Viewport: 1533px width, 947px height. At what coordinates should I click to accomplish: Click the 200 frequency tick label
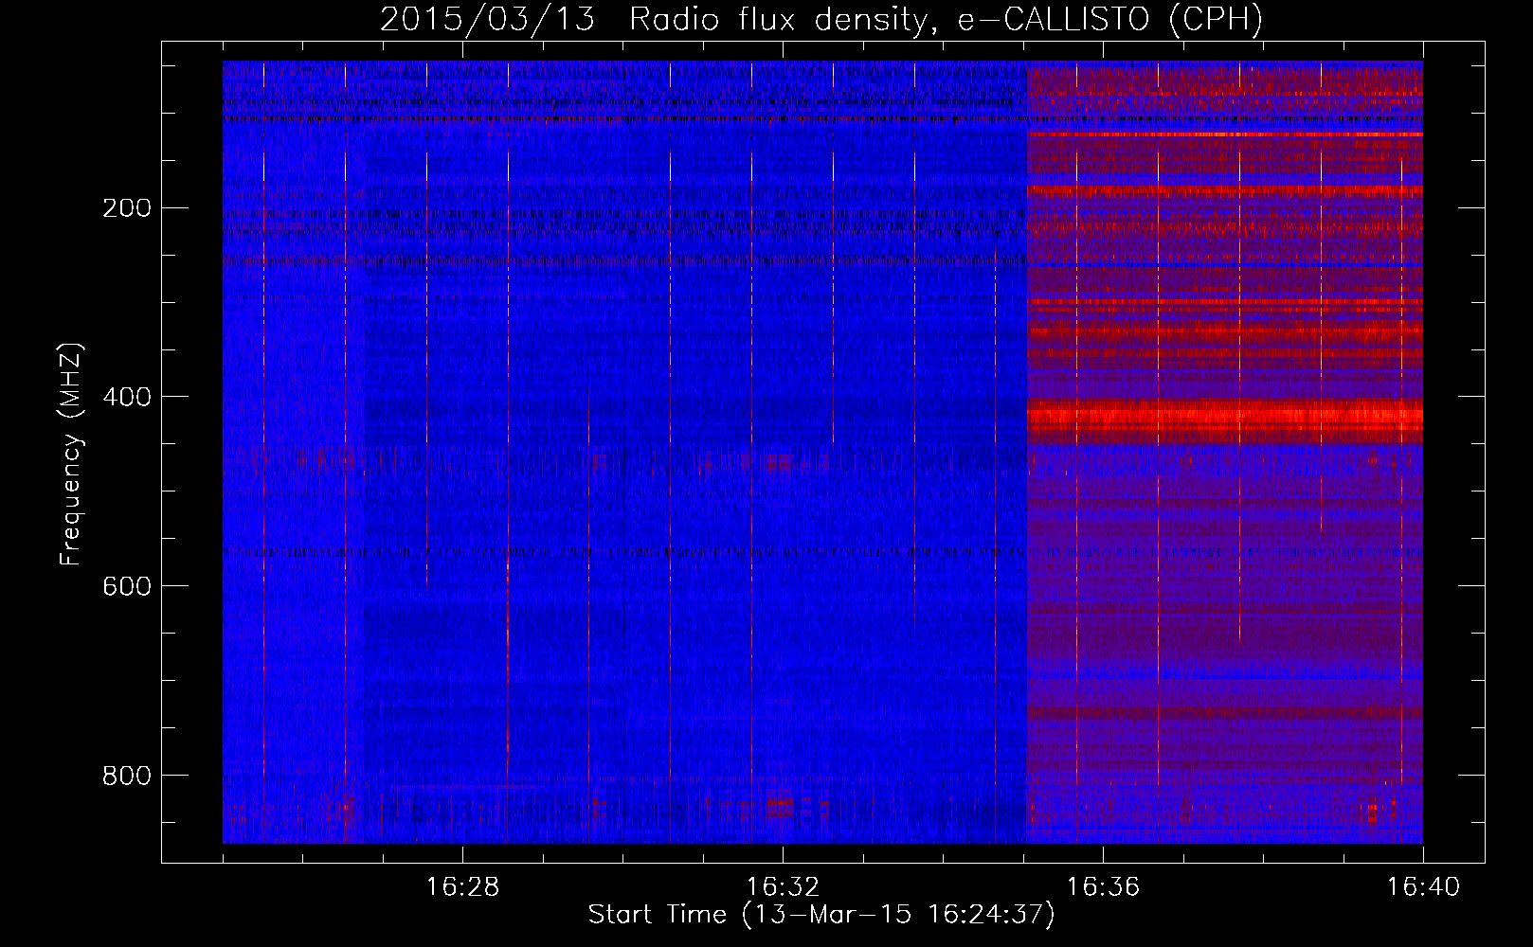126,207
